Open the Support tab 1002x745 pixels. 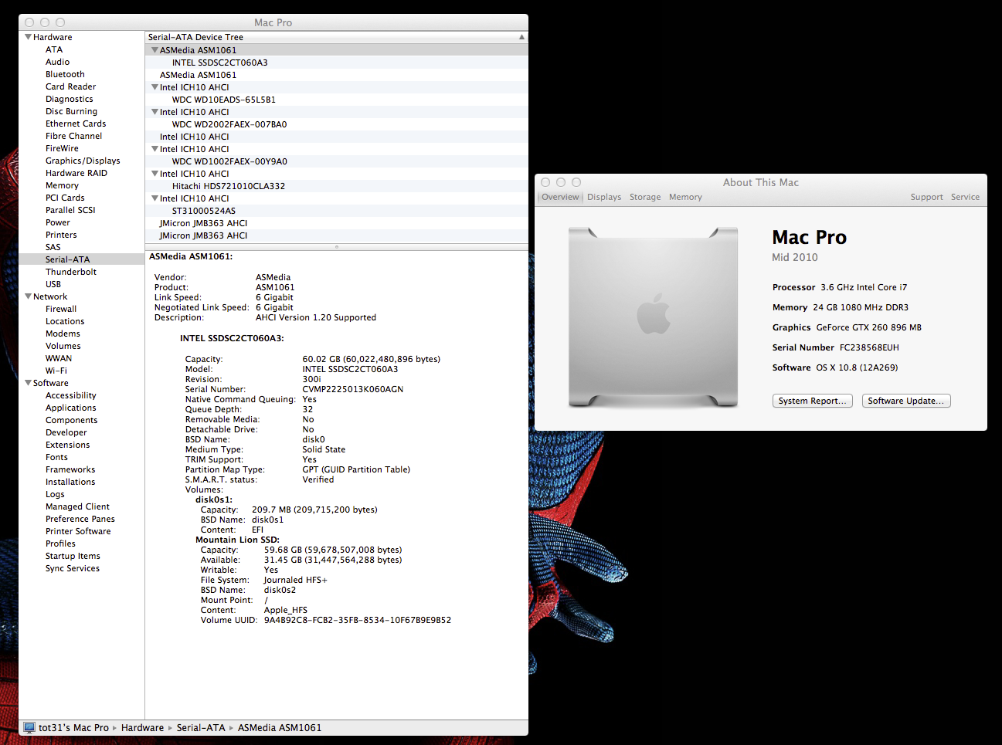[x=926, y=197]
